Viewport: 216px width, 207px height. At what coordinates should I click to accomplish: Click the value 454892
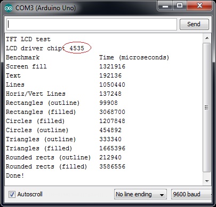pyautogui.click(x=110, y=130)
